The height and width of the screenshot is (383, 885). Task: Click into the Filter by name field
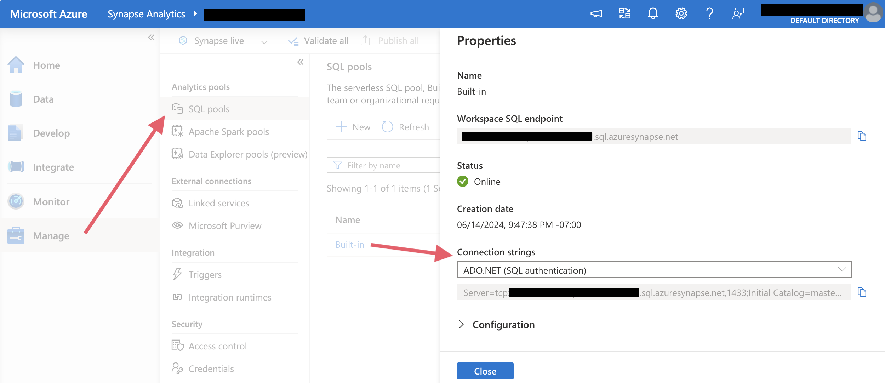point(384,165)
